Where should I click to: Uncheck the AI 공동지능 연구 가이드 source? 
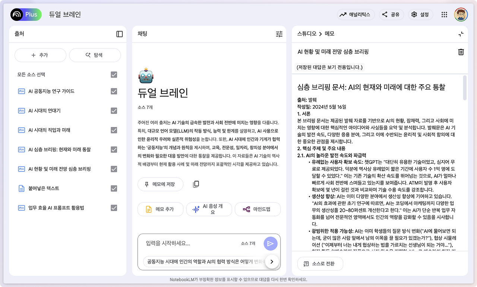coord(114,91)
